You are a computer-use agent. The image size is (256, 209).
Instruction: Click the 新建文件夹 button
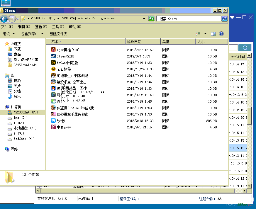pos(58,34)
